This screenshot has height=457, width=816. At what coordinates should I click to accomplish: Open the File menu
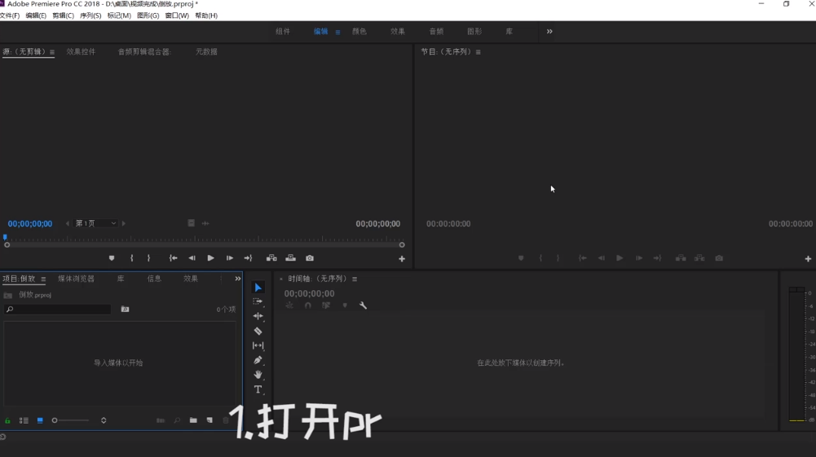coord(9,15)
